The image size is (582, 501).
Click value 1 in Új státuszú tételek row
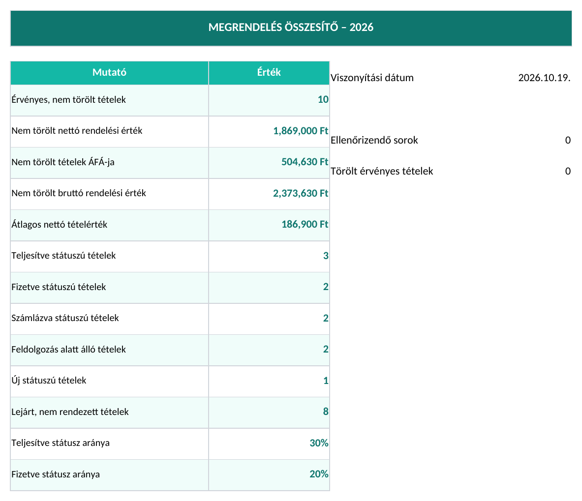269,381
